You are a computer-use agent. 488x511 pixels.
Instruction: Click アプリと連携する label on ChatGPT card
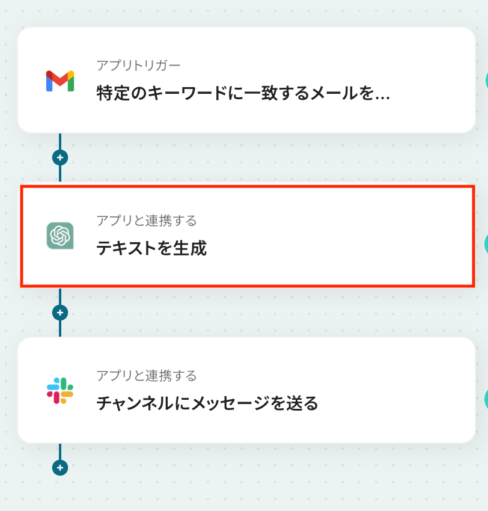click(147, 221)
